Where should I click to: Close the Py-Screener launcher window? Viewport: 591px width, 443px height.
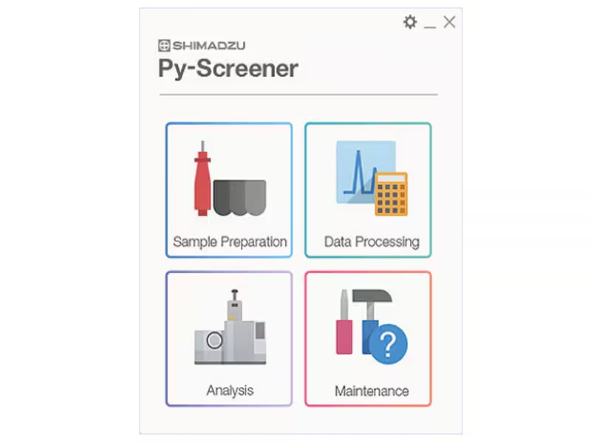[449, 22]
